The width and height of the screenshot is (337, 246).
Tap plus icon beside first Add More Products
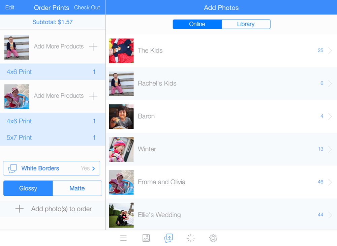click(93, 47)
